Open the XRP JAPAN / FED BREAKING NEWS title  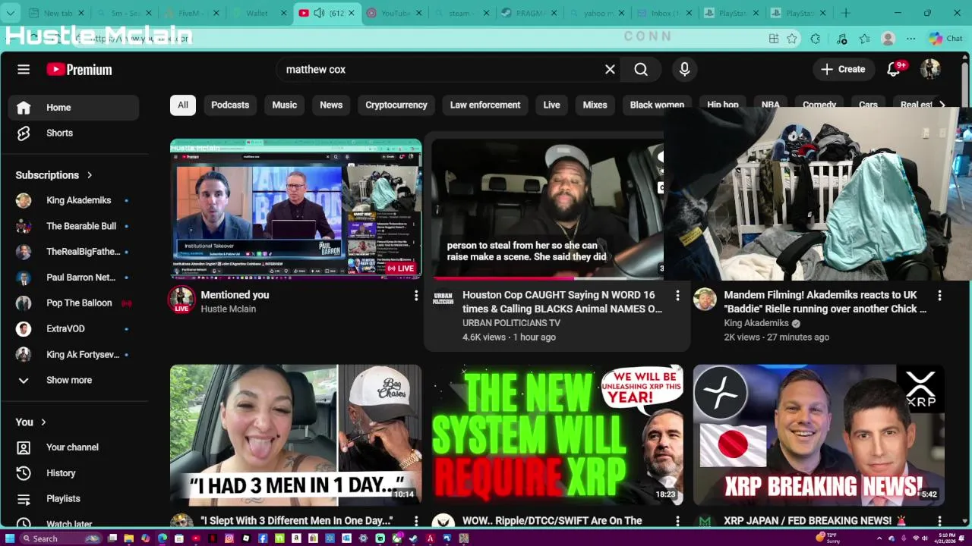point(815,521)
